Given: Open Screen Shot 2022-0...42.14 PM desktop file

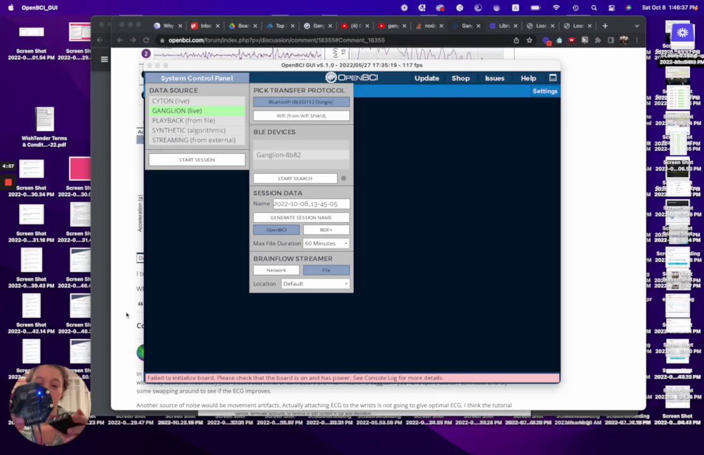Looking at the screenshot, I should [31, 315].
